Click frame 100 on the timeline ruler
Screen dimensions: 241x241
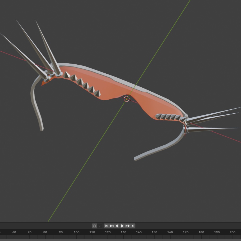[x=76, y=232]
